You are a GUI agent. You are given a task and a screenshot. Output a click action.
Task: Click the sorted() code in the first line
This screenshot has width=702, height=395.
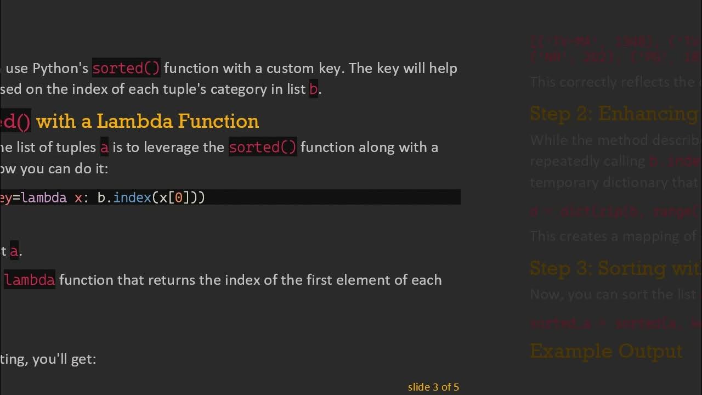click(x=126, y=68)
